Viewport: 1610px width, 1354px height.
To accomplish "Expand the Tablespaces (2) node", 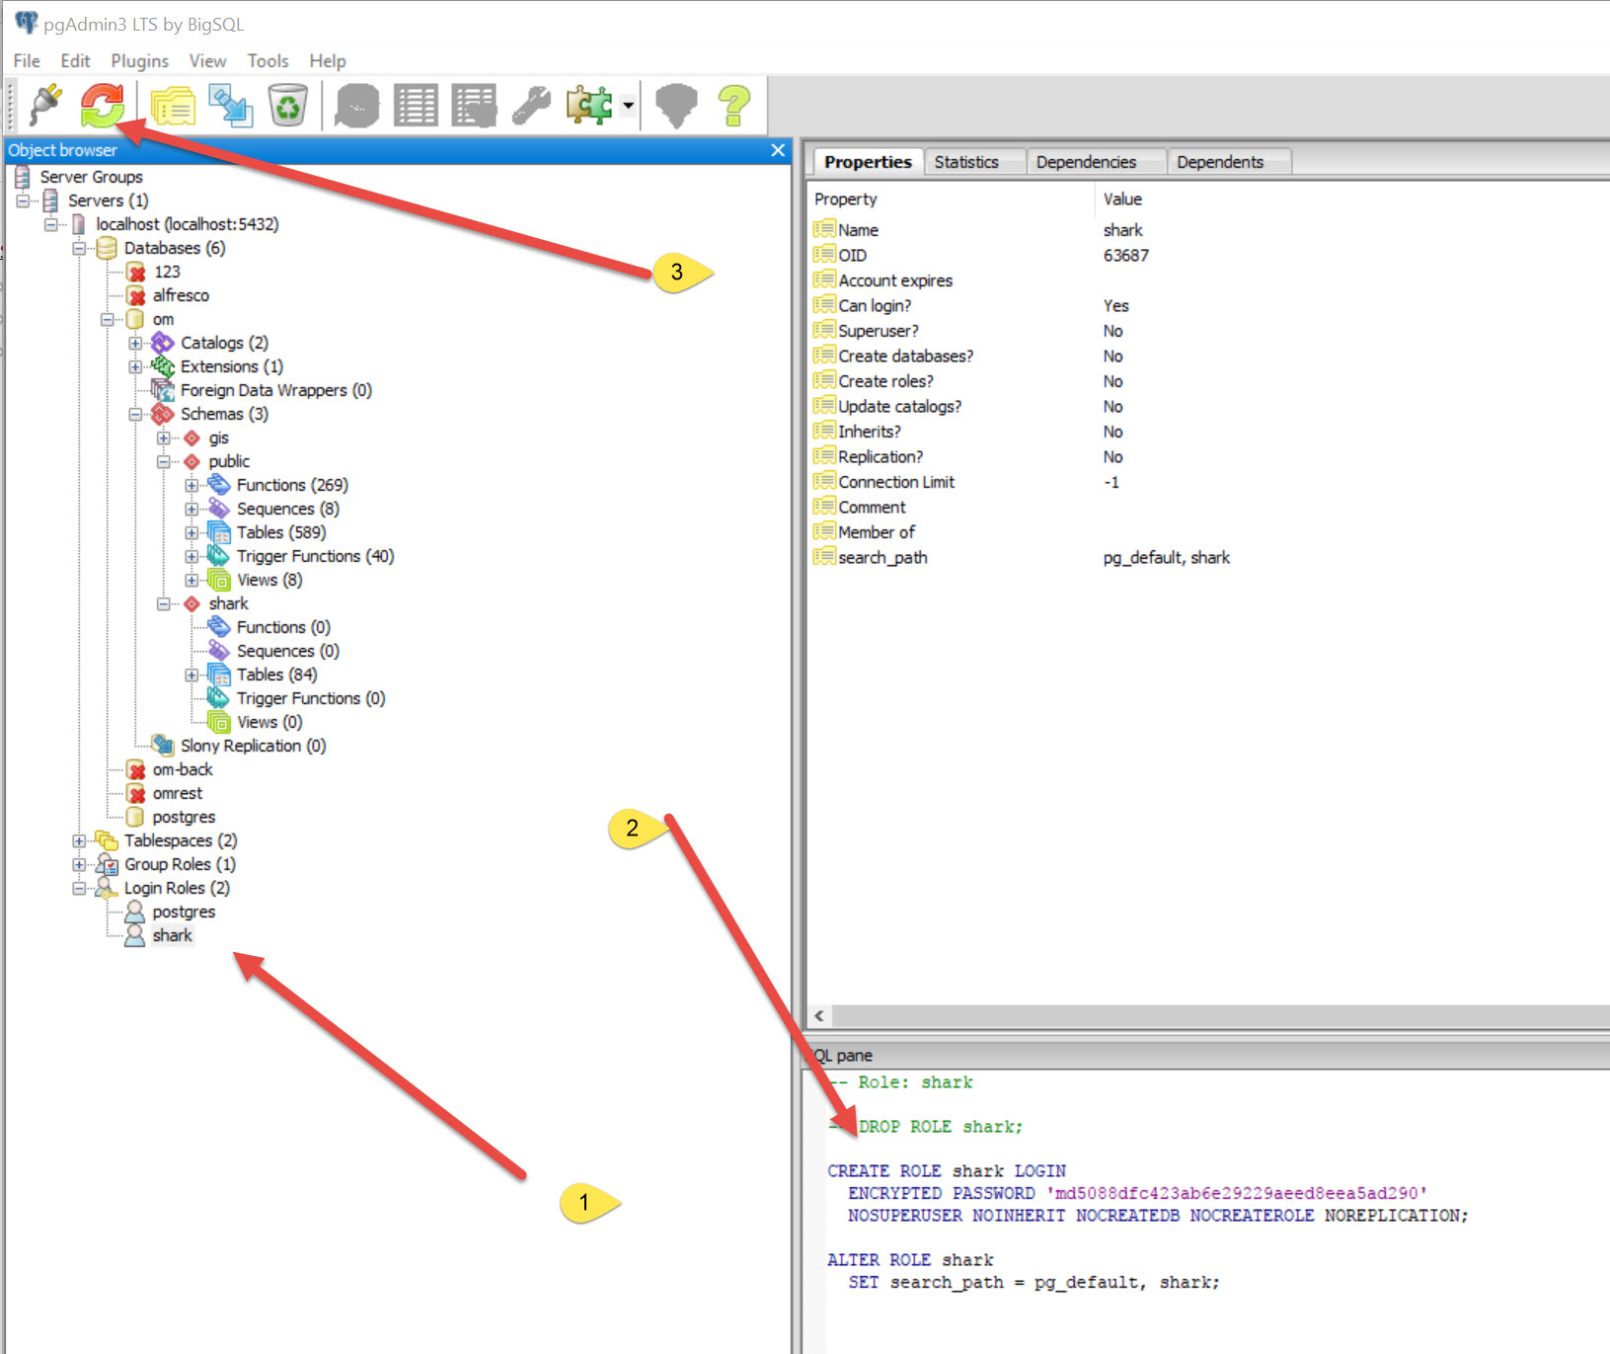I will click(79, 841).
